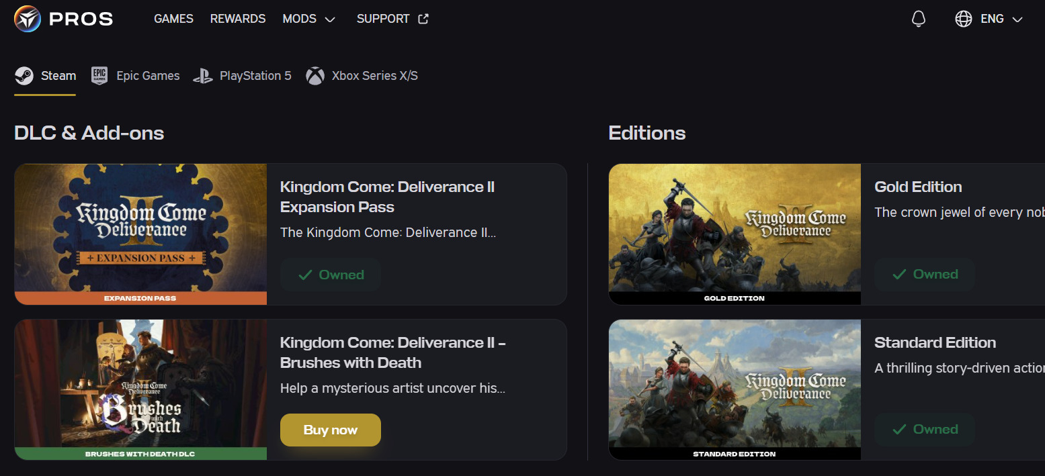Open the Games menu item

pos(173,19)
